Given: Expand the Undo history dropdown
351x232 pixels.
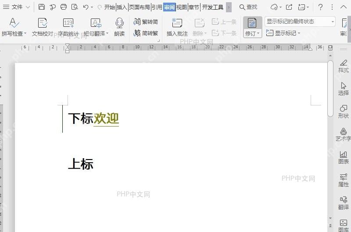Looking at the screenshot, I should [92, 7].
